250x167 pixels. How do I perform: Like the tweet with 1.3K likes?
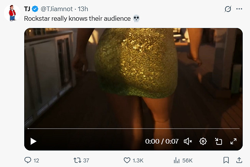(x=127, y=160)
